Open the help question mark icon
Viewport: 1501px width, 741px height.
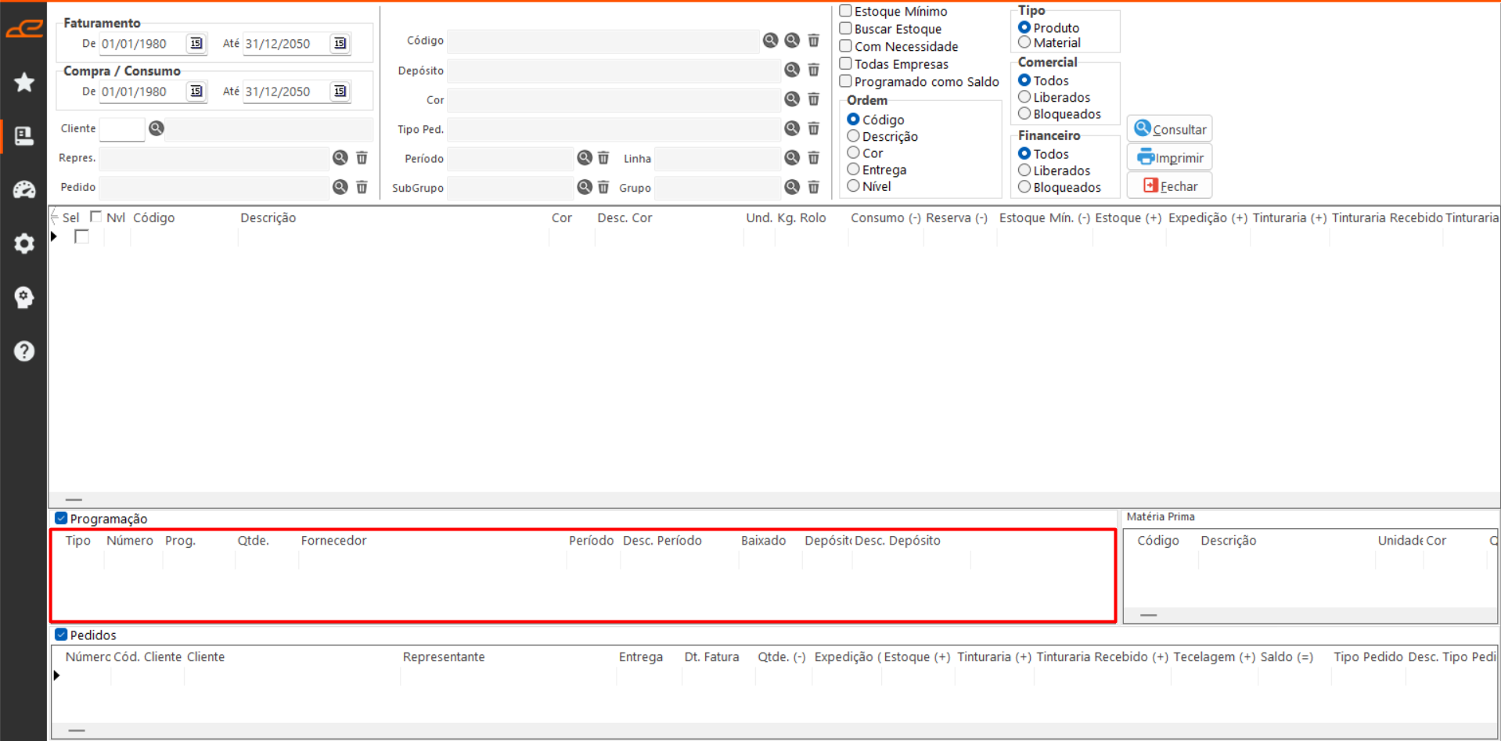(x=24, y=351)
